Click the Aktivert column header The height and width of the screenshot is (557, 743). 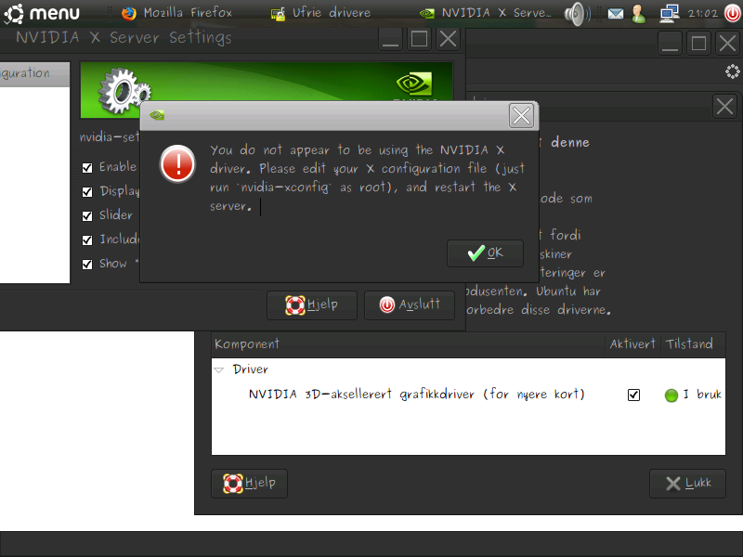tap(632, 343)
